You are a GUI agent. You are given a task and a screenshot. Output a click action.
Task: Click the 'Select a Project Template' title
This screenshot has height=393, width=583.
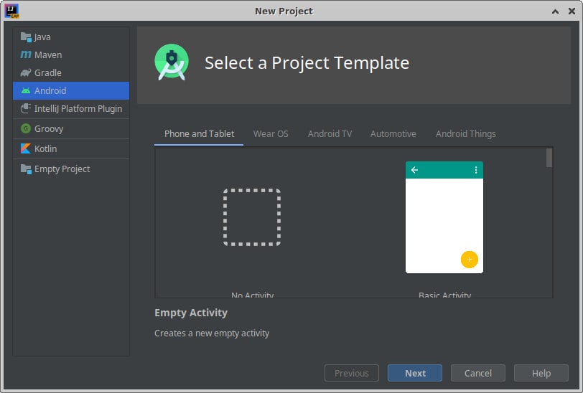point(307,63)
